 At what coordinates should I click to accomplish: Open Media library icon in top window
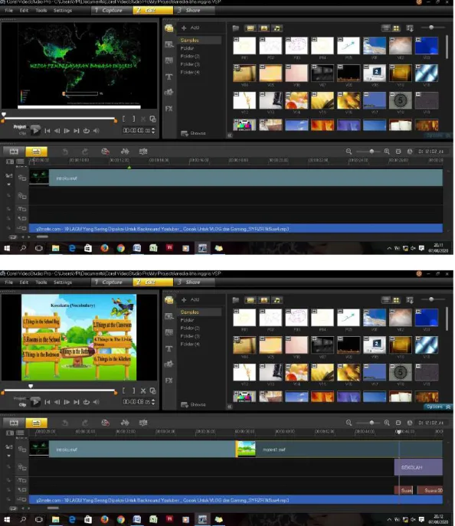pyautogui.click(x=169, y=28)
